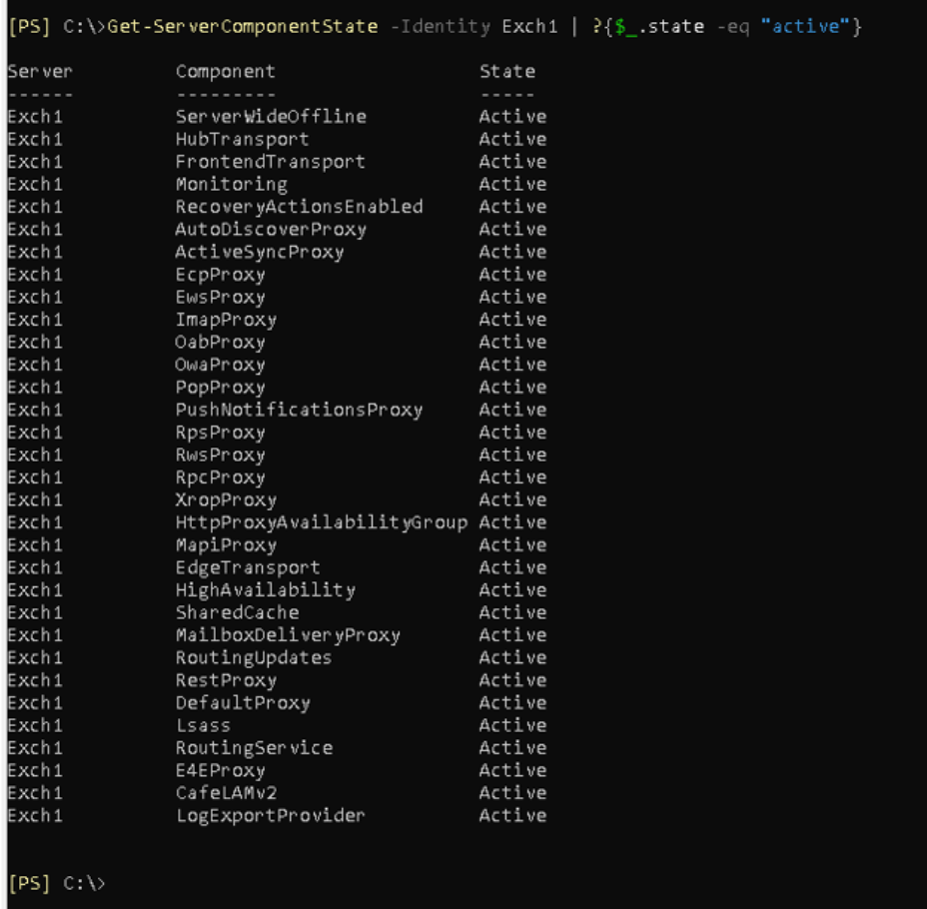The width and height of the screenshot is (927, 909).
Task: Click the LogExportProvider component name
Action: click(x=271, y=816)
